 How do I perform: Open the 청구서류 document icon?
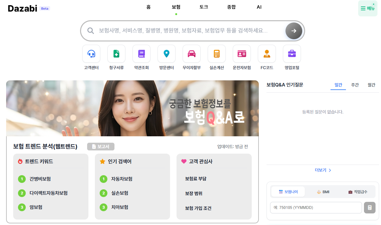click(x=116, y=54)
